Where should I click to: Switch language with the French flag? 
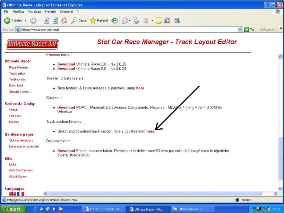[x=20, y=194]
